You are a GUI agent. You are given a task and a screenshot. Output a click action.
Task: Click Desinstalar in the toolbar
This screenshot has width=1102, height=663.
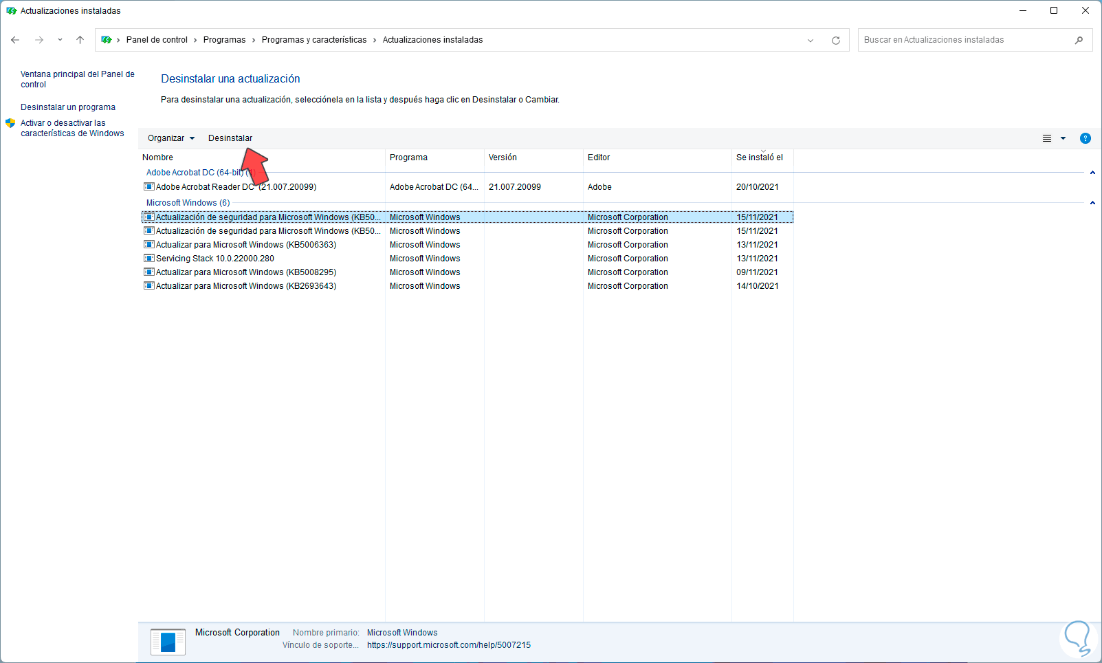230,138
